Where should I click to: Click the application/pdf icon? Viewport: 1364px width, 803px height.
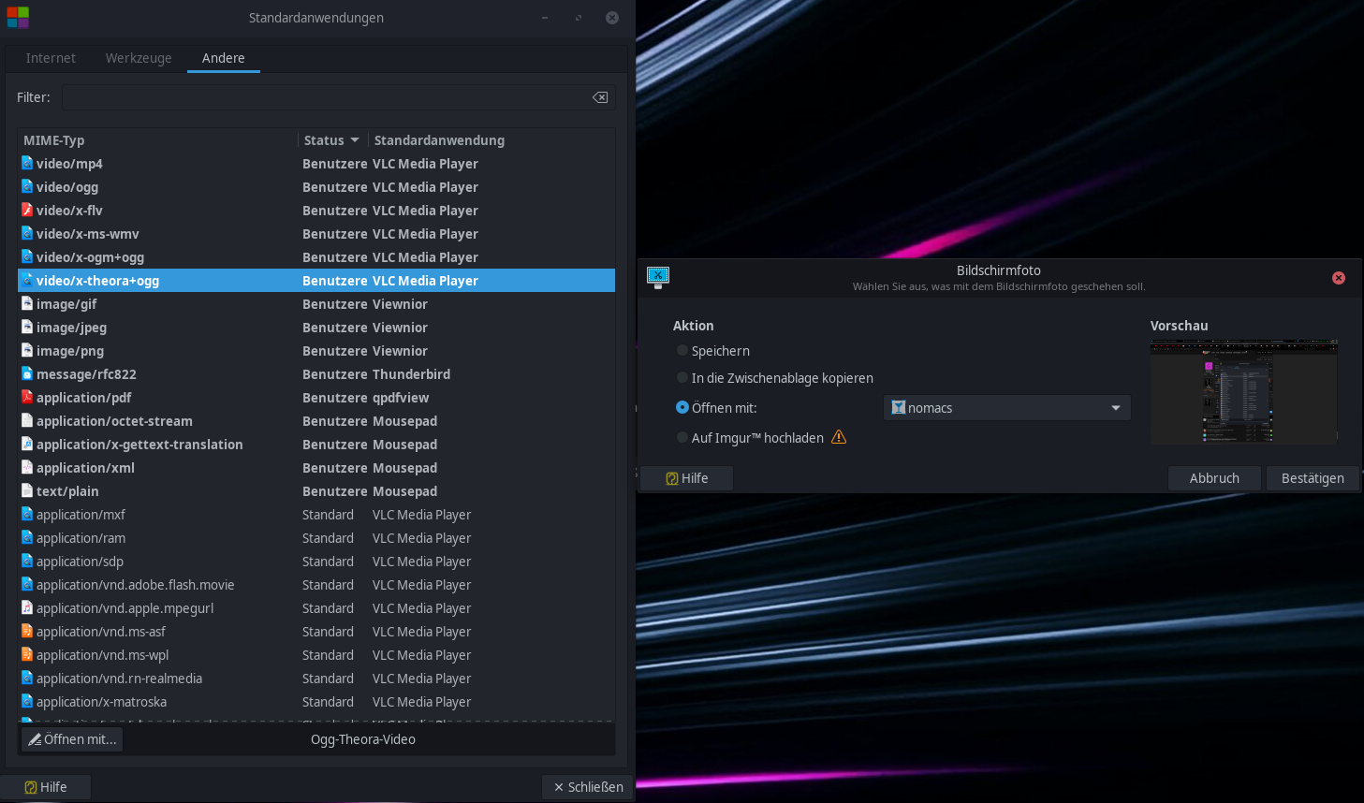tap(27, 397)
